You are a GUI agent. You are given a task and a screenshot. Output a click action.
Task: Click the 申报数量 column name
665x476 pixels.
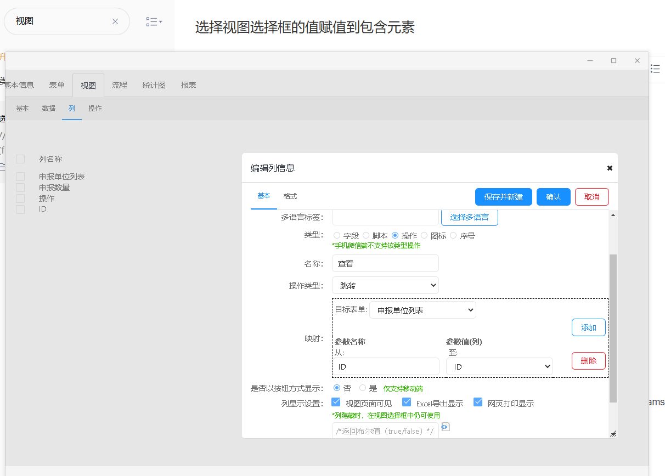[x=54, y=188]
